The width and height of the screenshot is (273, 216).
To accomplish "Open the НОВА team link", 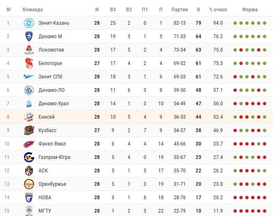I will (45, 198).
